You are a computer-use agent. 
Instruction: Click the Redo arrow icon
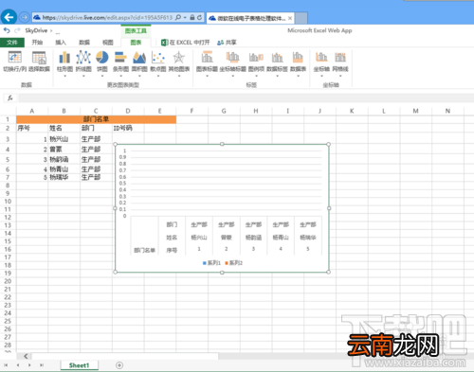pos(17,30)
